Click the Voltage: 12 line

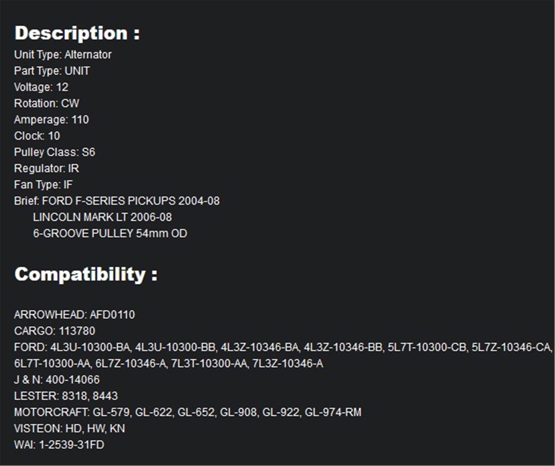point(41,87)
